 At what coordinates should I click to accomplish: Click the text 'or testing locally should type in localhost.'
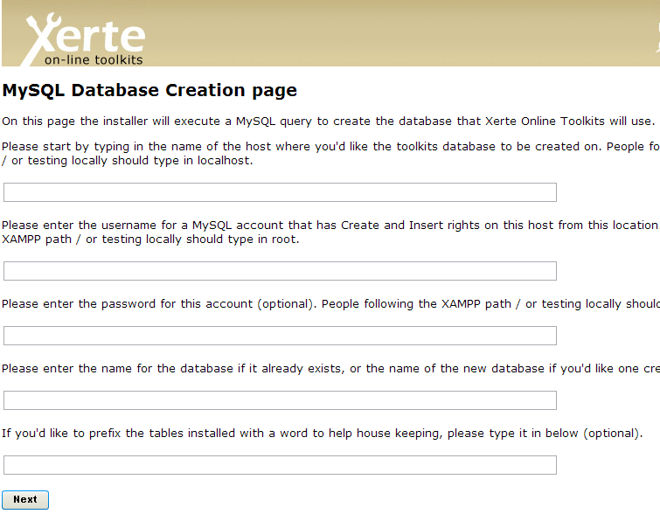click(132, 161)
